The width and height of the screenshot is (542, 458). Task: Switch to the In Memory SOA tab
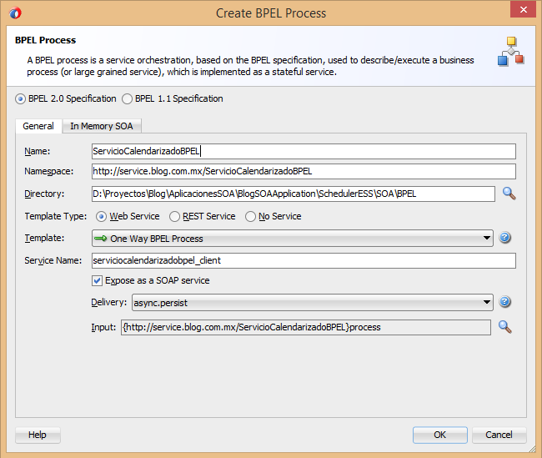click(103, 126)
